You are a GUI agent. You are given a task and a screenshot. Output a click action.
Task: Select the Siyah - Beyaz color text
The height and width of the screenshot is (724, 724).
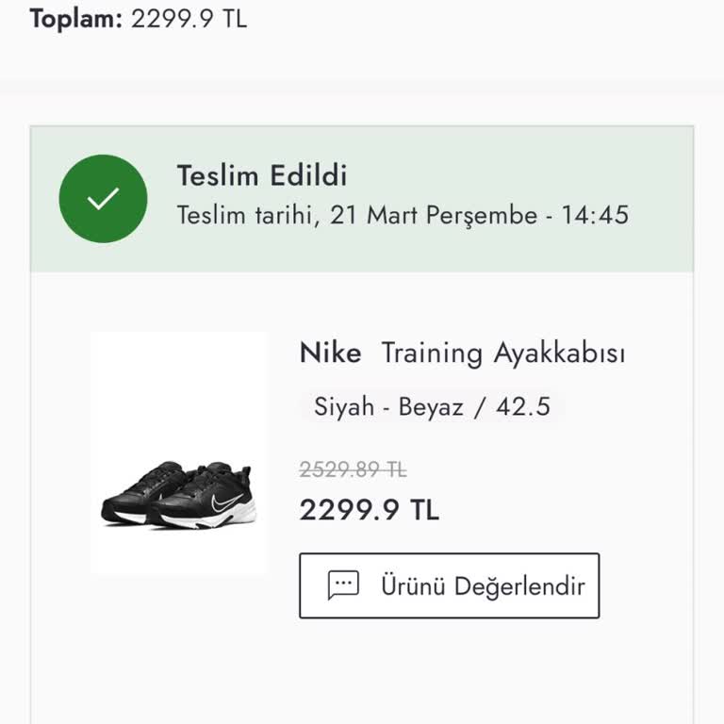pyautogui.click(x=390, y=408)
